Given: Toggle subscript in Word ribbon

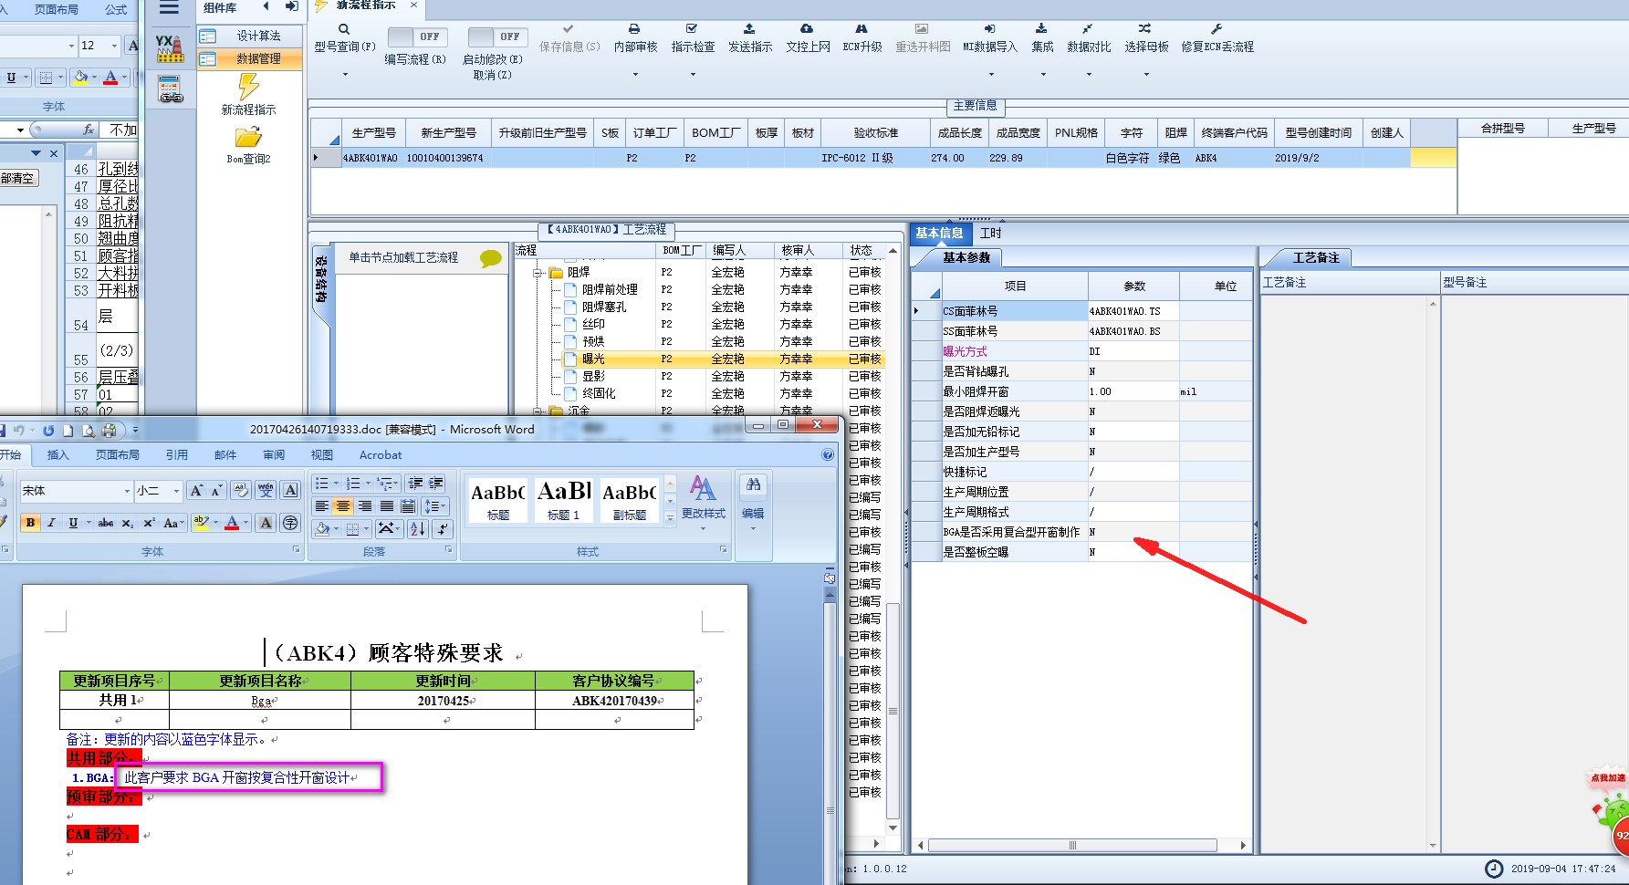Looking at the screenshot, I should [x=128, y=523].
